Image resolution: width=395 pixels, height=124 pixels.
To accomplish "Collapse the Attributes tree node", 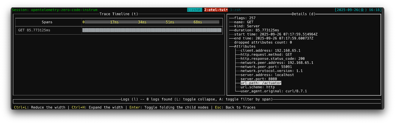I will pos(245,46).
